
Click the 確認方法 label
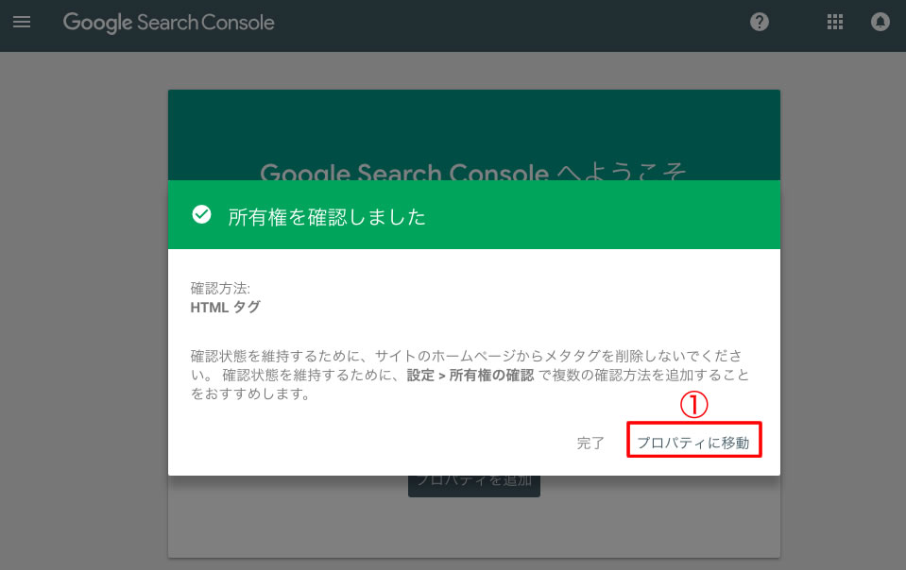tap(220, 289)
